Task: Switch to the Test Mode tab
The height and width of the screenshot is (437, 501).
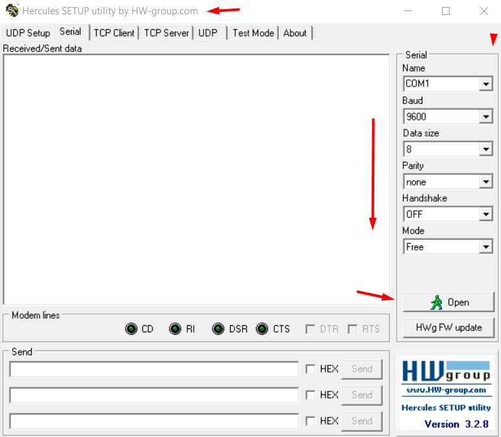Action: (253, 33)
